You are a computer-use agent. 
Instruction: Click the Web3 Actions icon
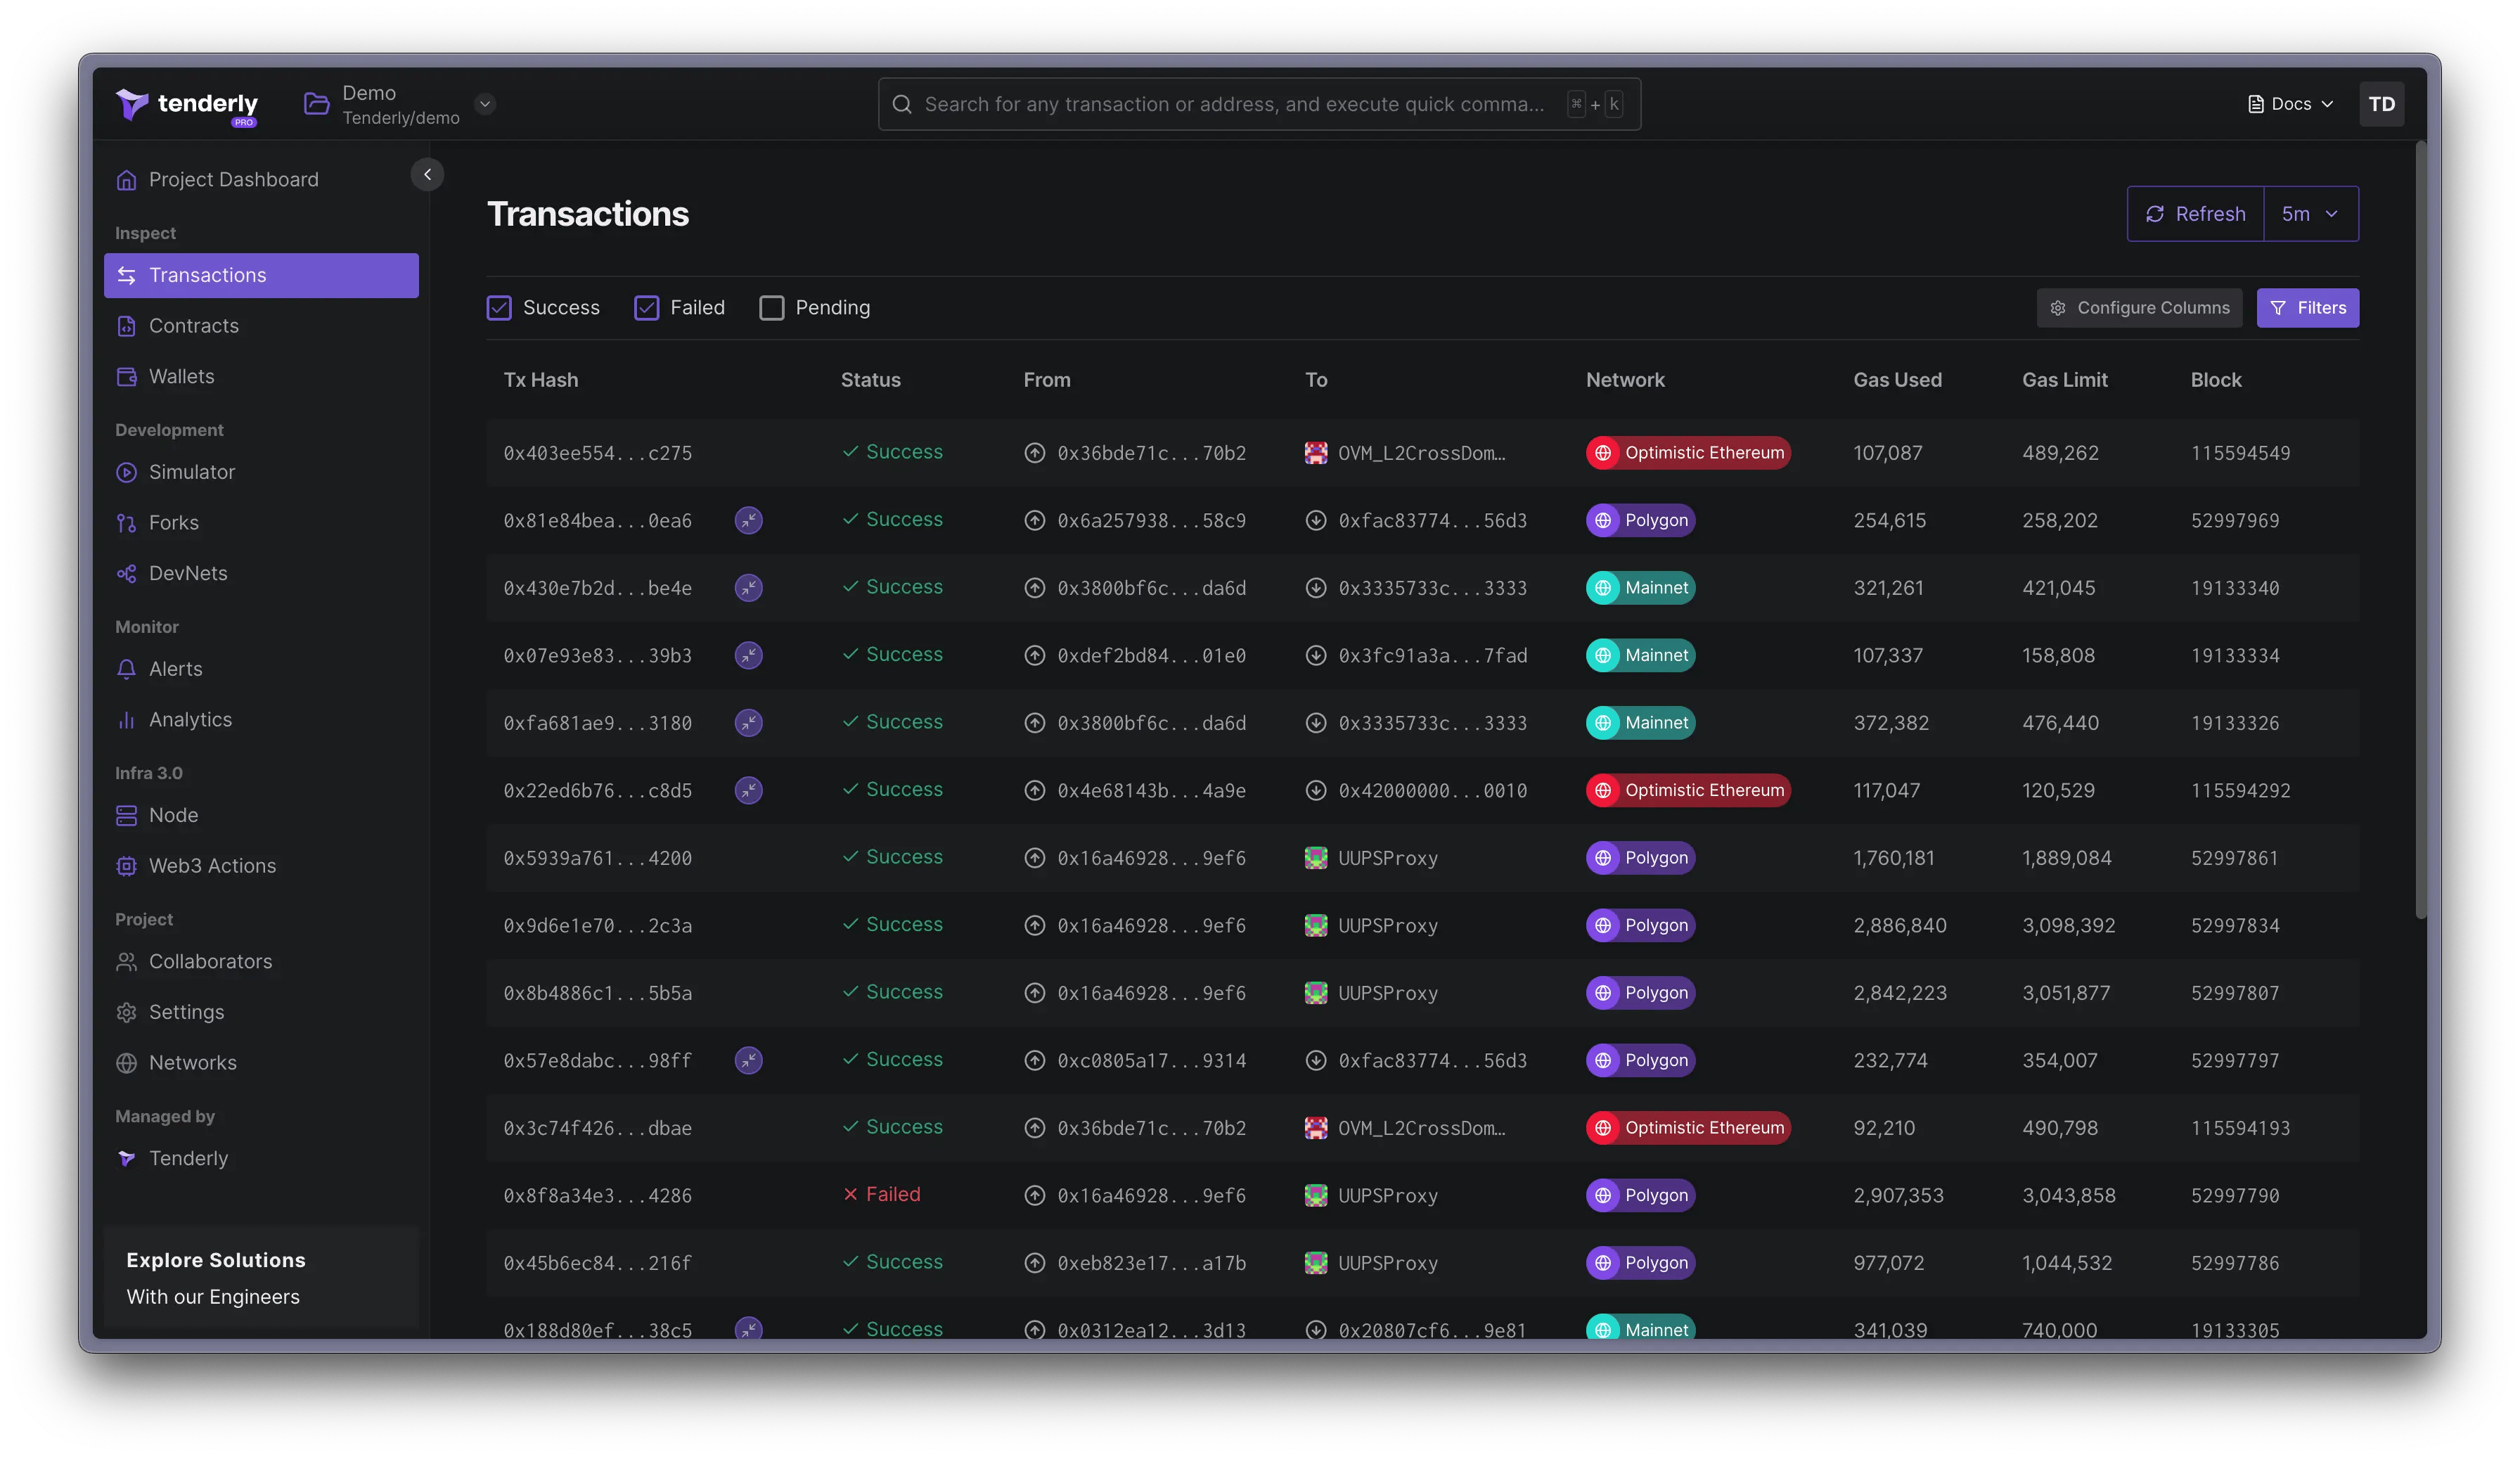[126, 866]
